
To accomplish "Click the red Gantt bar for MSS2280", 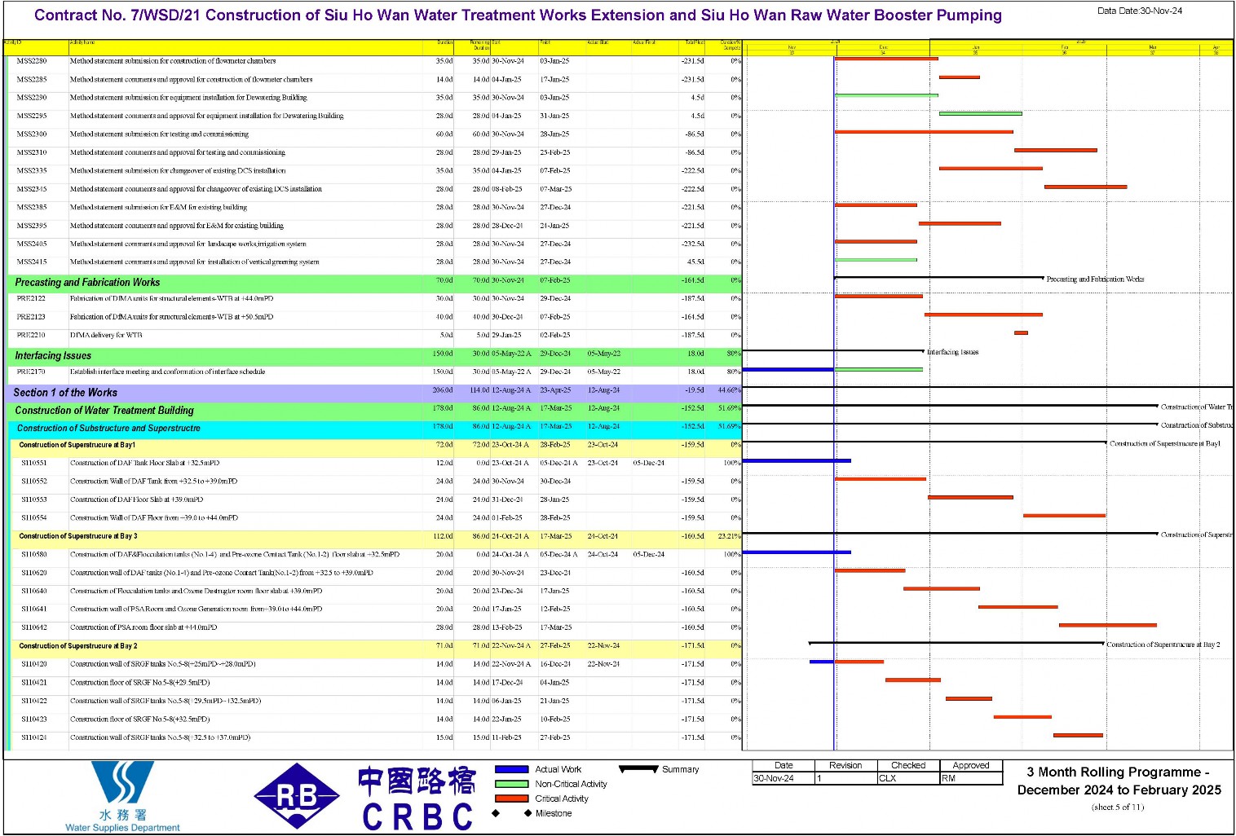I will (886, 59).
